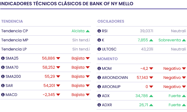This screenshot has height=112, width=187.
Task: Click the MOMENTO section heading
Action: coord(108,59)
